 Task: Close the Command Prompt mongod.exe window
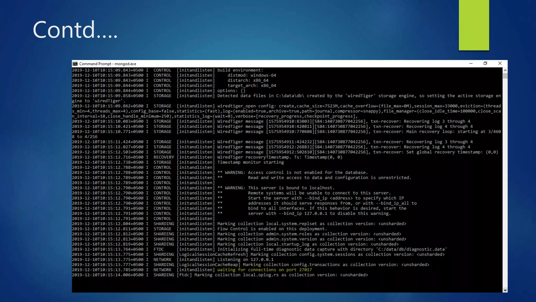(x=500, y=63)
